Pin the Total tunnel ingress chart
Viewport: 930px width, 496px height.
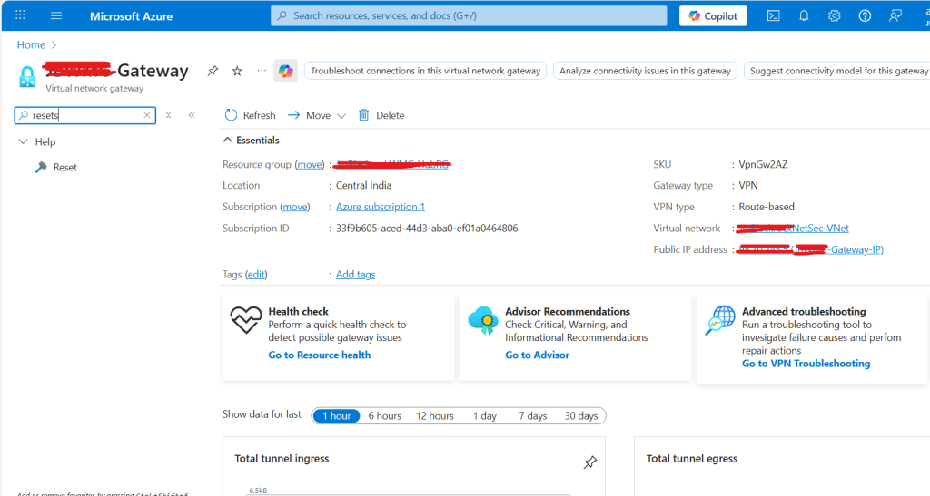(589, 463)
